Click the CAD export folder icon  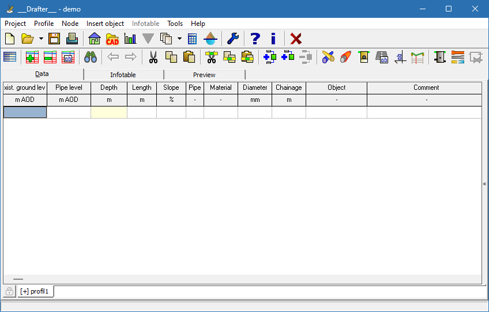point(112,39)
